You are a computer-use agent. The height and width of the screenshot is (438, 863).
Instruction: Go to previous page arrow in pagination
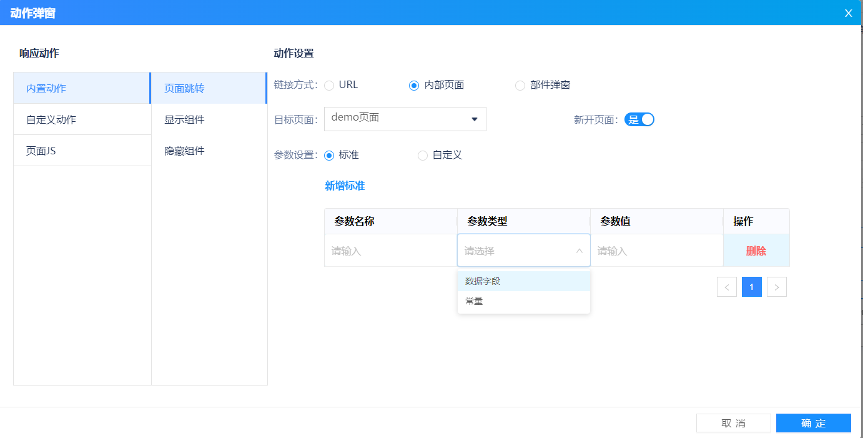pos(727,287)
